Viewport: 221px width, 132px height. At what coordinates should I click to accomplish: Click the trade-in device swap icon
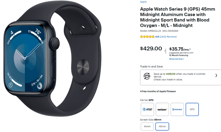(147, 76)
